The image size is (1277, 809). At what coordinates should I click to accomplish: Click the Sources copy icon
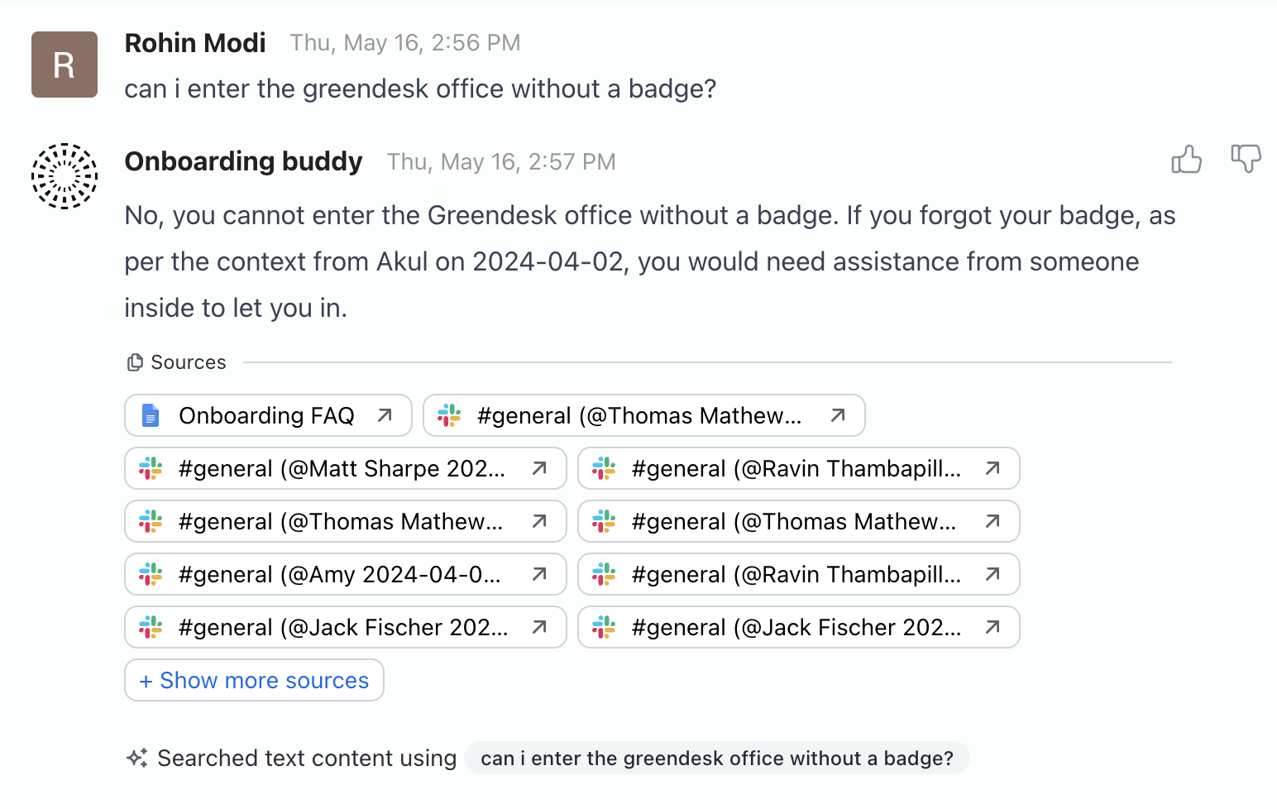pos(135,362)
